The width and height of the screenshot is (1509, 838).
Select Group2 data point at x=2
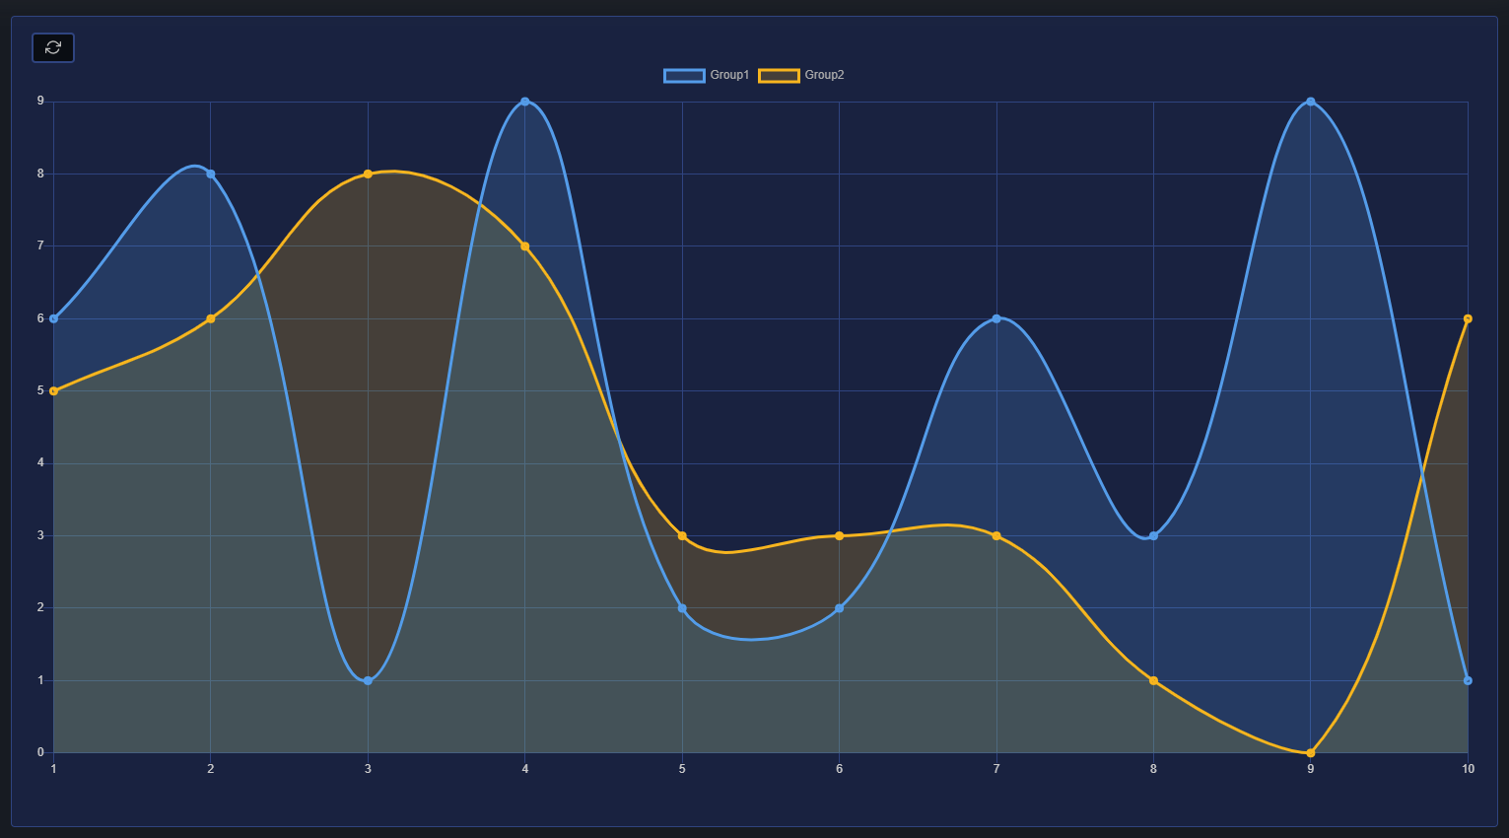(x=211, y=318)
